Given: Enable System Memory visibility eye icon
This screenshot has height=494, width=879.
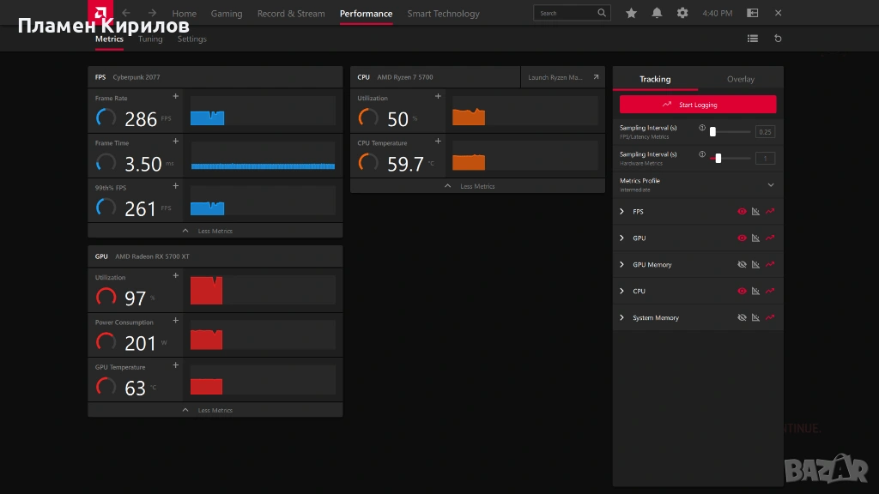Looking at the screenshot, I should 742,318.
